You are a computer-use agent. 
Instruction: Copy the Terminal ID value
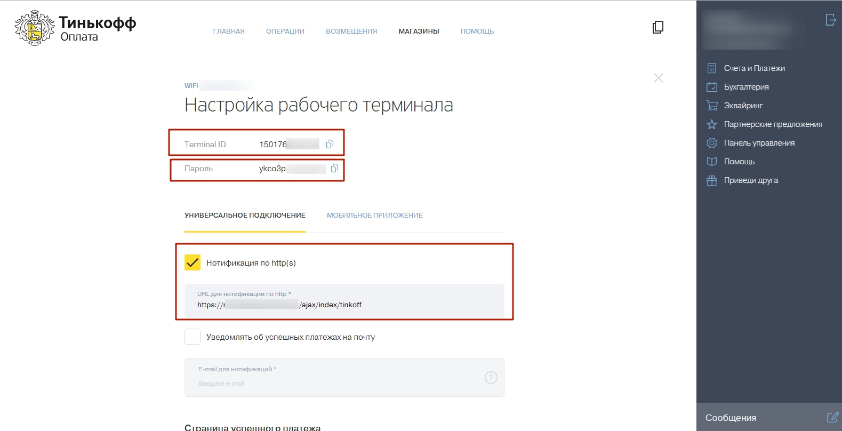click(330, 144)
